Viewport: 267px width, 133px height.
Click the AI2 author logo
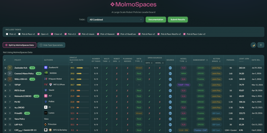(x=46, y=96)
